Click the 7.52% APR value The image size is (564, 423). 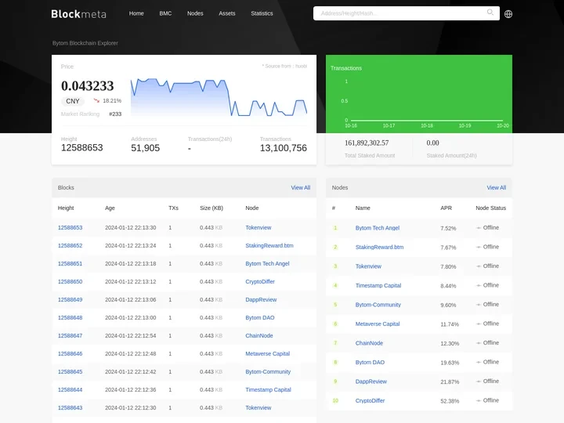point(448,228)
